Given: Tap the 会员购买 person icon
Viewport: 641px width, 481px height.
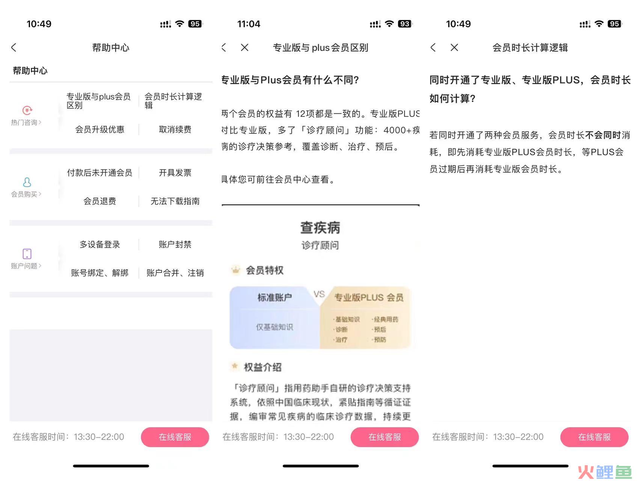Looking at the screenshot, I should (27, 182).
